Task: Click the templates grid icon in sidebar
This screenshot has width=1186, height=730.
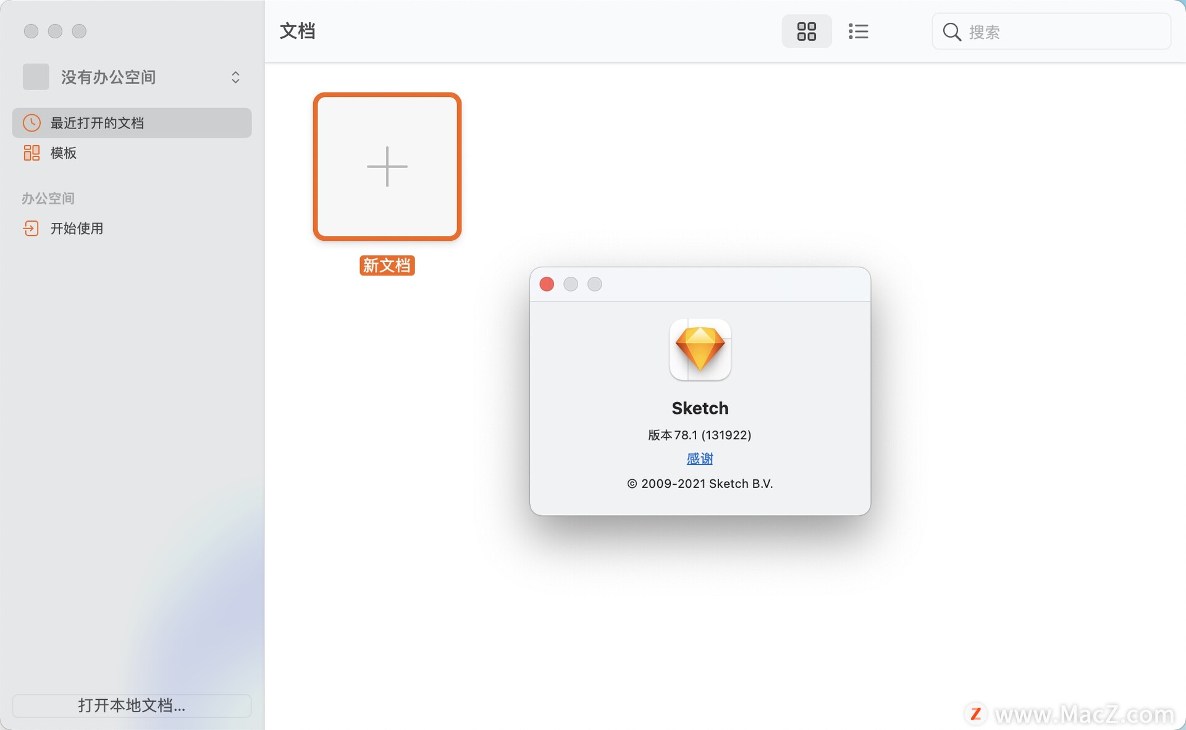Action: [32, 153]
